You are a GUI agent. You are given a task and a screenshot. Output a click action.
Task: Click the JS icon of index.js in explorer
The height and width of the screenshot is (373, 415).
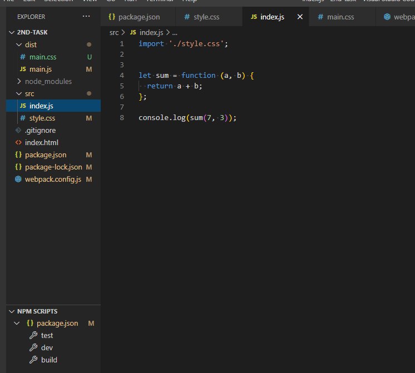pyautogui.click(x=23, y=106)
